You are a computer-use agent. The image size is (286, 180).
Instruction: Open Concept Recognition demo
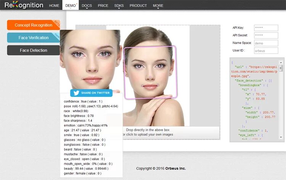[34, 25]
